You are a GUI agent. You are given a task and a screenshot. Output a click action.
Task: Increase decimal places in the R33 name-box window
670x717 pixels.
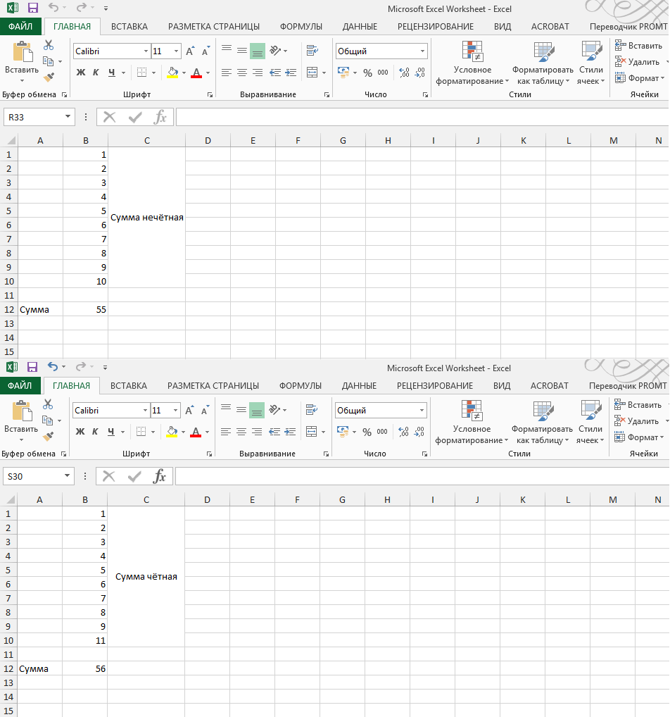tap(404, 73)
